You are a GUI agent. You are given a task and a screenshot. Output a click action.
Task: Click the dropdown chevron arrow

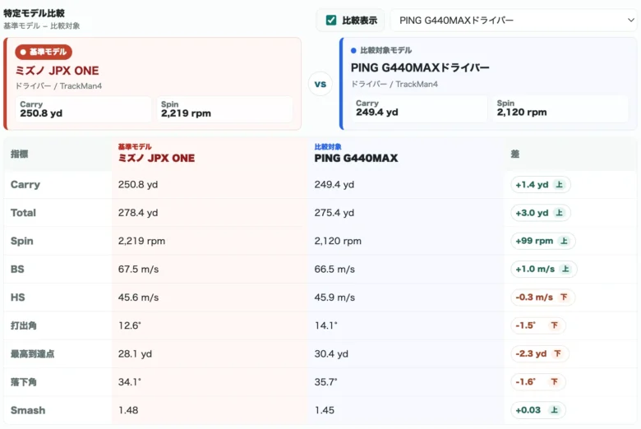point(631,20)
